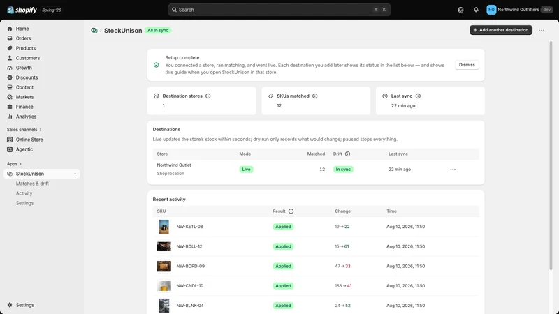
Task: Dismiss the Setup complete banner
Action: [x=467, y=65]
